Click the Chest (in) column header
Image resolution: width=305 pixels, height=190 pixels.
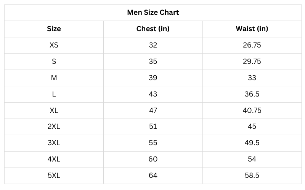click(153, 29)
